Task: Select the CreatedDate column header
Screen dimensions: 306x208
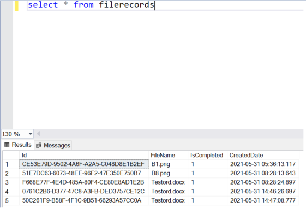Action: tap(263, 155)
